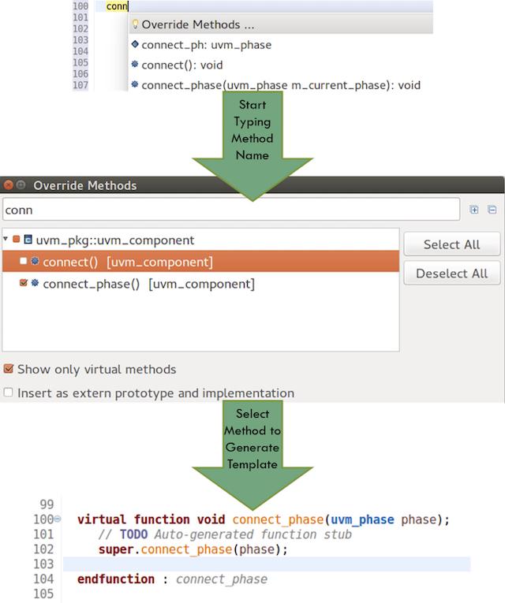The width and height of the screenshot is (505, 603).
Task: Click the class icon of uvm_pkg::uvm_component
Action: tap(28, 240)
